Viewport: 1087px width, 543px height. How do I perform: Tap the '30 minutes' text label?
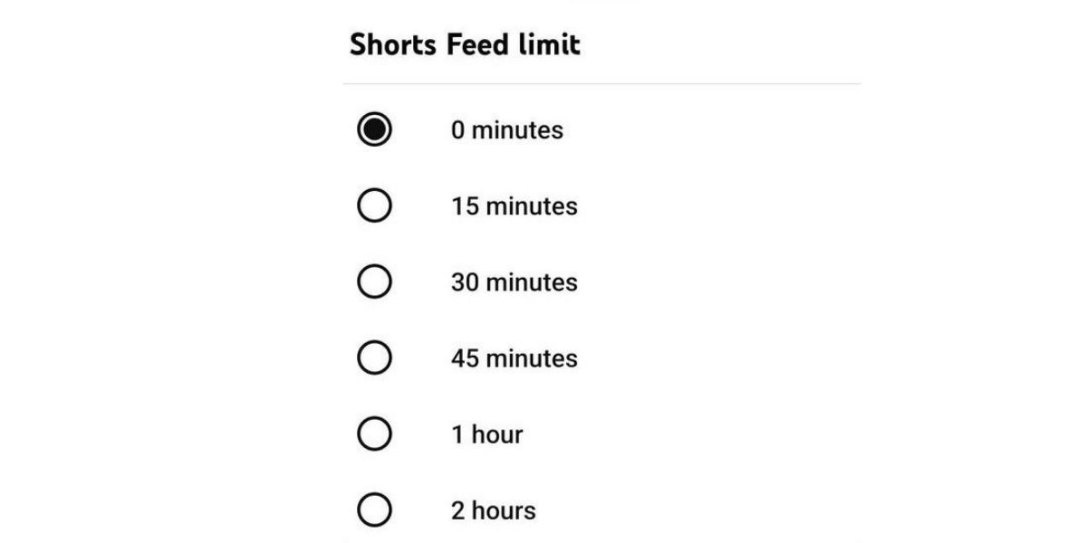(x=514, y=282)
